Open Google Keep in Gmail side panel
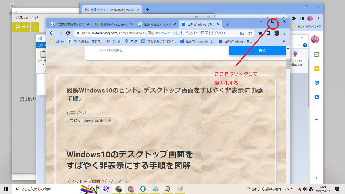This screenshot has width=345, height=194. click(x=317, y=69)
